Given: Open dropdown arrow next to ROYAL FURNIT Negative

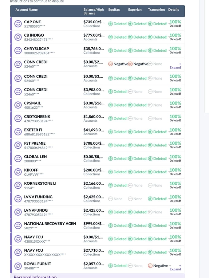Looking at the screenshot, I should pyautogui.click(x=170, y=266).
